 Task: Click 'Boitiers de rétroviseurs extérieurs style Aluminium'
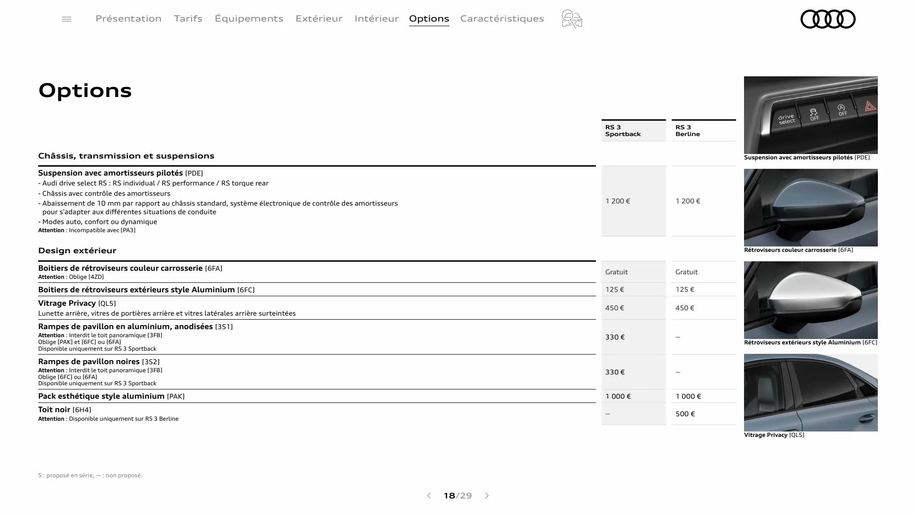pyautogui.click(x=146, y=290)
